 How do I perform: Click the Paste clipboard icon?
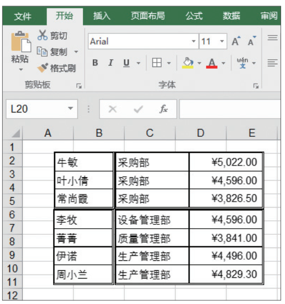coord(21,42)
